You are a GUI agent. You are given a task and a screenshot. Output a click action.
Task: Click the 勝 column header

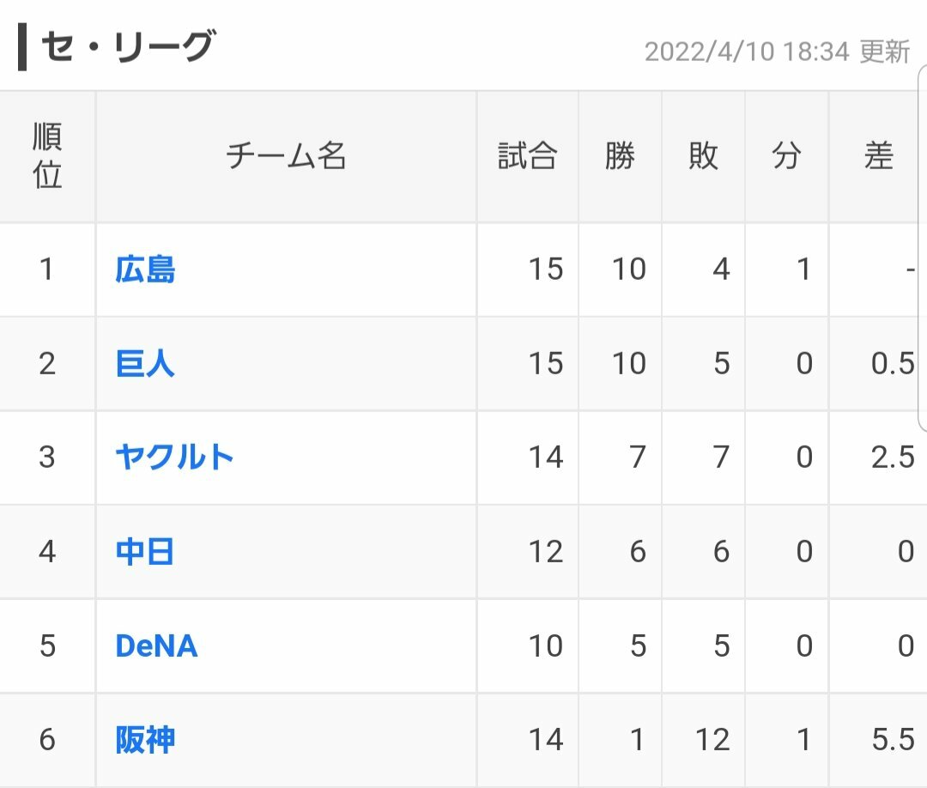click(620, 156)
